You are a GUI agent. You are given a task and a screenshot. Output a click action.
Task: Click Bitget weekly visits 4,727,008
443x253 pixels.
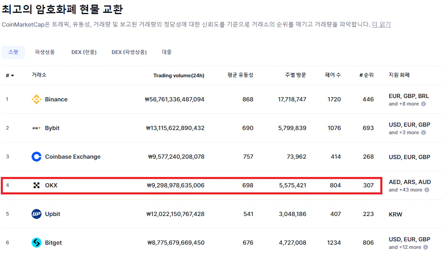click(x=293, y=243)
